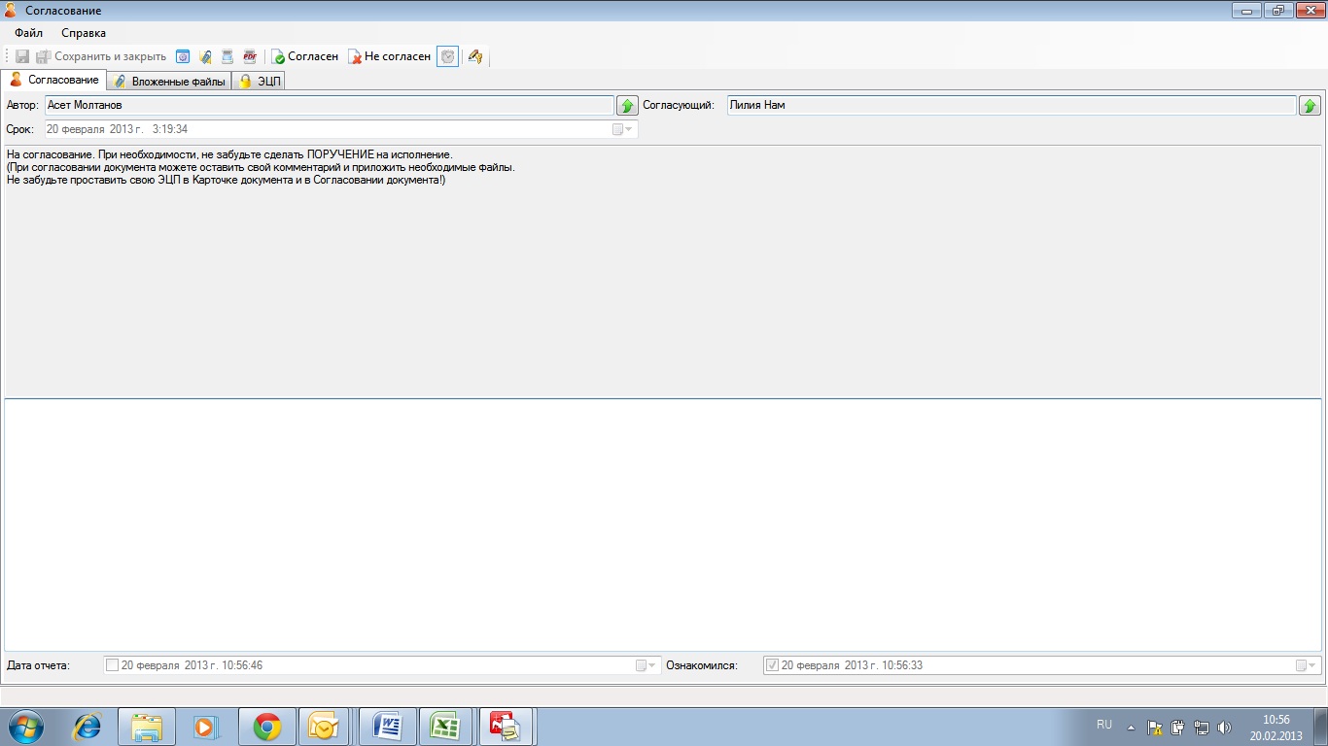Image resolution: width=1328 pixels, height=746 pixels.
Task: Open the Файл menu
Action: (29, 33)
